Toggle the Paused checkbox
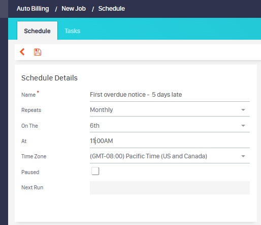 95,171
